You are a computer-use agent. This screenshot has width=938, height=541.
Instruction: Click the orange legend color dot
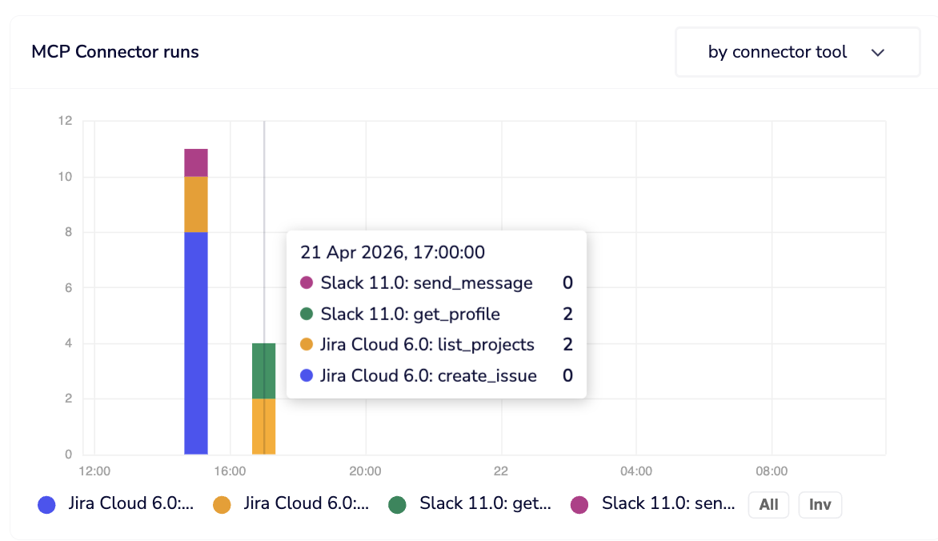pos(222,504)
